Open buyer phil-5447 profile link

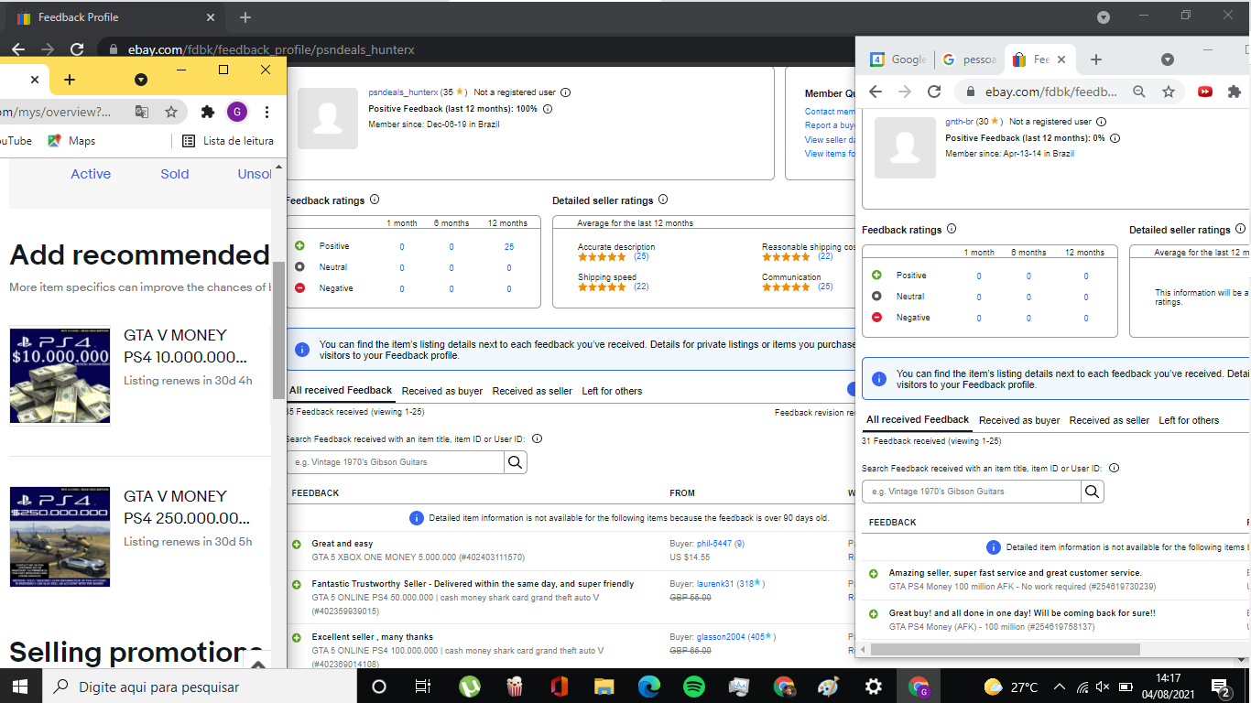tap(714, 544)
